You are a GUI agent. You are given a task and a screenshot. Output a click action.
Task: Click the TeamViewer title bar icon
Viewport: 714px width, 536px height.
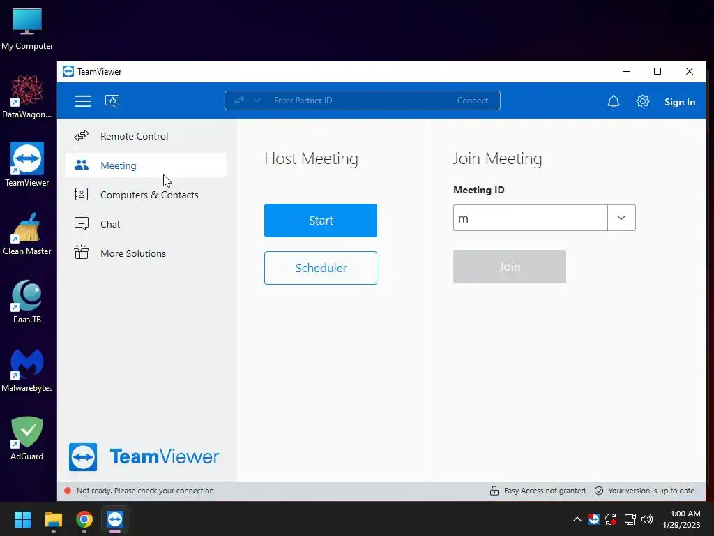coord(68,72)
